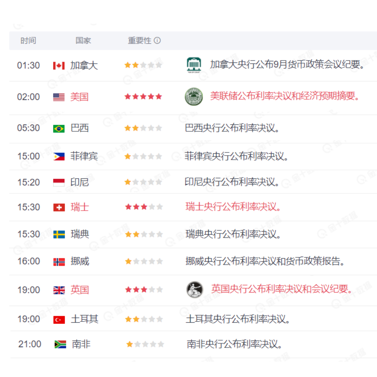Image resolution: width=377 pixels, height=377 pixels.
Task: Click the Philippines flag icon
Action: (x=59, y=156)
